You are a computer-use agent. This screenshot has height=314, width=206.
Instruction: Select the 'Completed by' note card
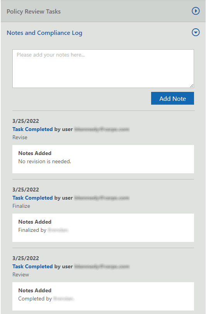click(103, 297)
